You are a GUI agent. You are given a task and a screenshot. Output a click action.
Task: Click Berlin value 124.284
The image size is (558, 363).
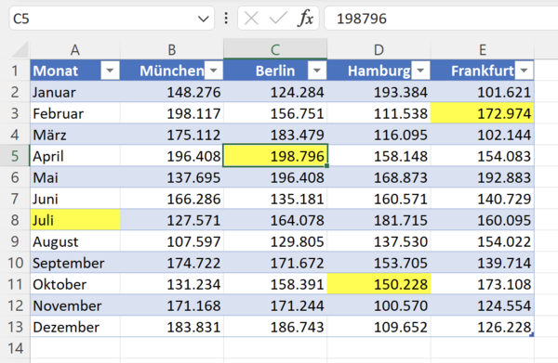275,92
